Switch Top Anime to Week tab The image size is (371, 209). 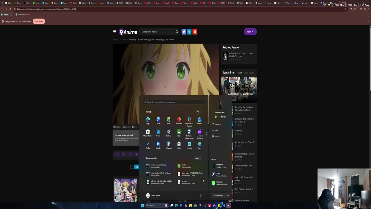(246, 73)
